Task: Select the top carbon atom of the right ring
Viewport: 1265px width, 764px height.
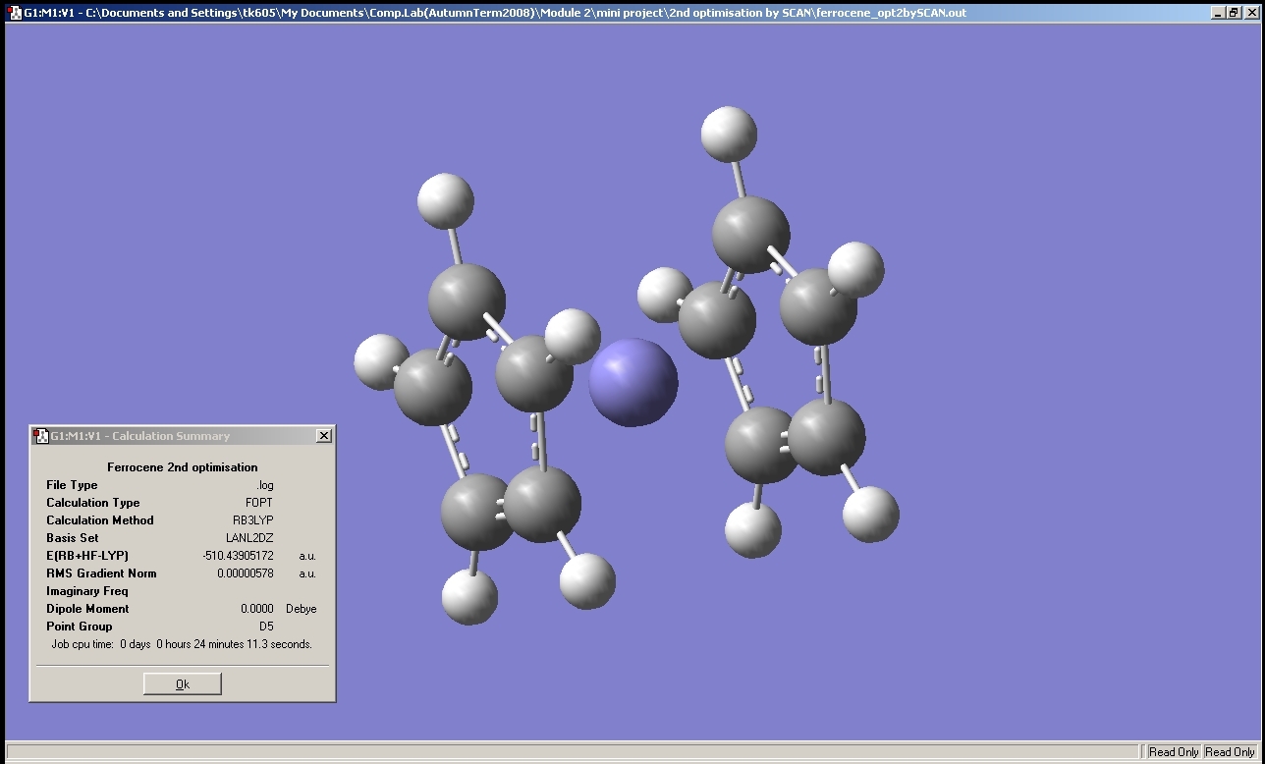Action: pos(750,235)
